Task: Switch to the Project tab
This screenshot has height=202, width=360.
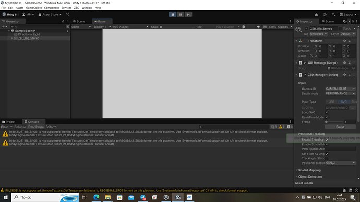Action: click(x=9, y=122)
